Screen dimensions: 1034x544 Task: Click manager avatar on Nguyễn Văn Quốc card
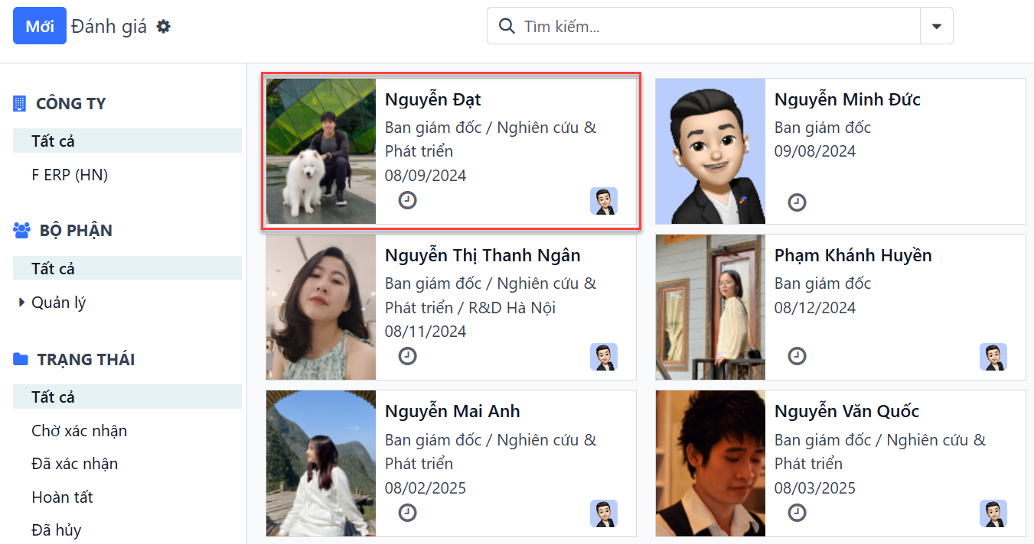[x=993, y=513]
